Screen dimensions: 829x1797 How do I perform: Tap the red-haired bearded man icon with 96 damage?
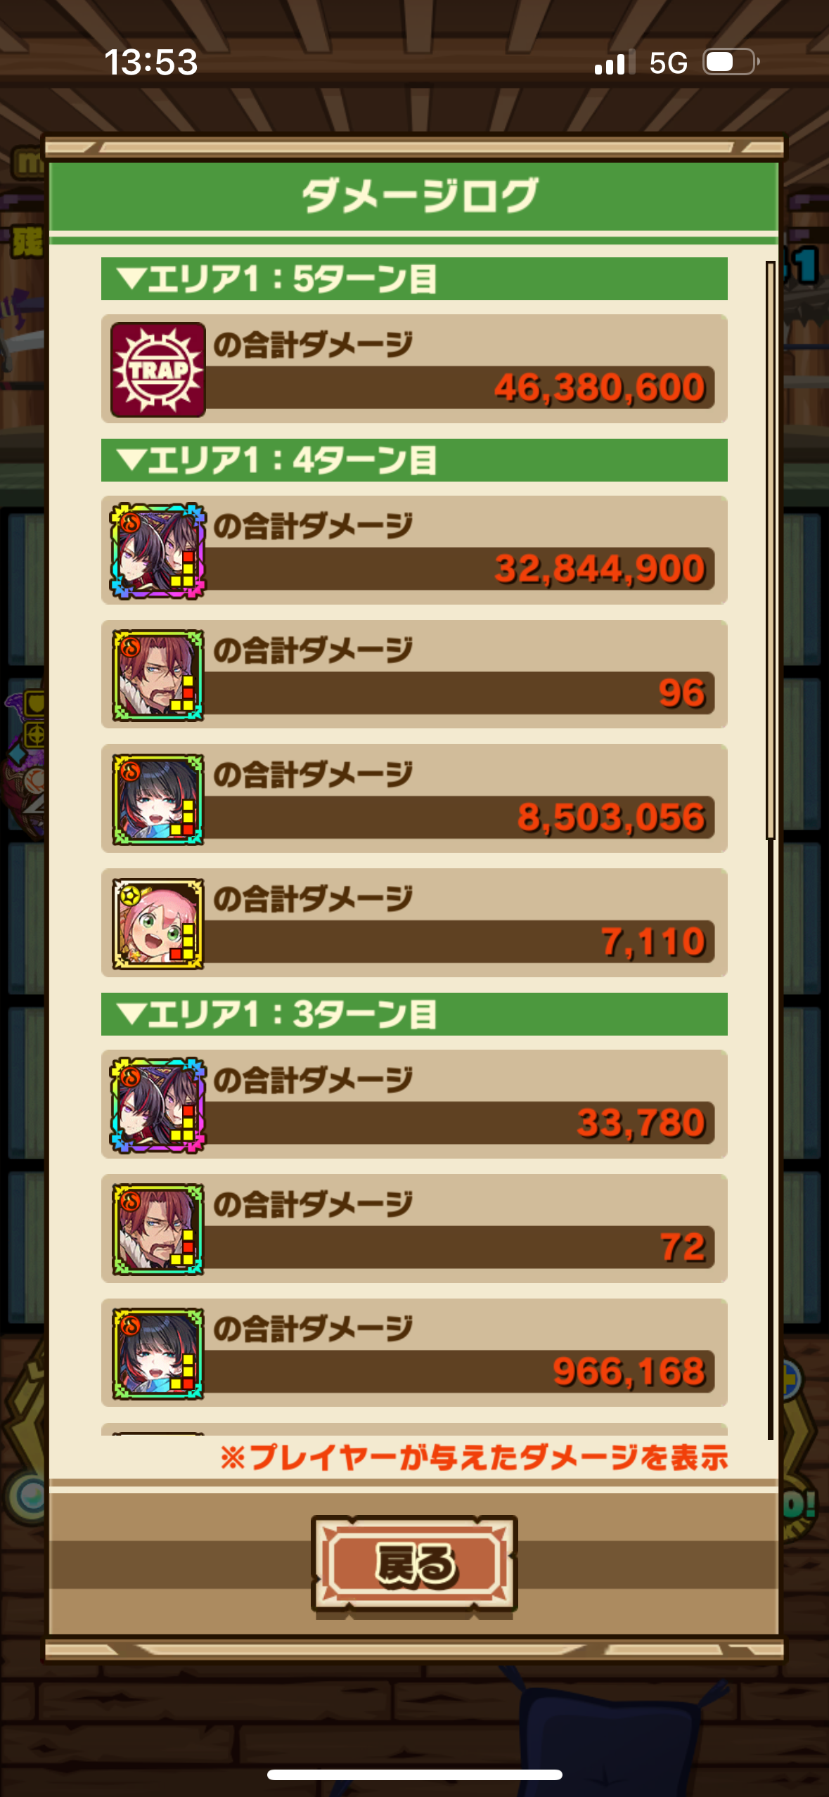coord(158,675)
